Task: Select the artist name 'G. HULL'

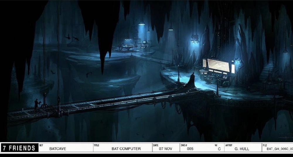Action: tap(242, 149)
